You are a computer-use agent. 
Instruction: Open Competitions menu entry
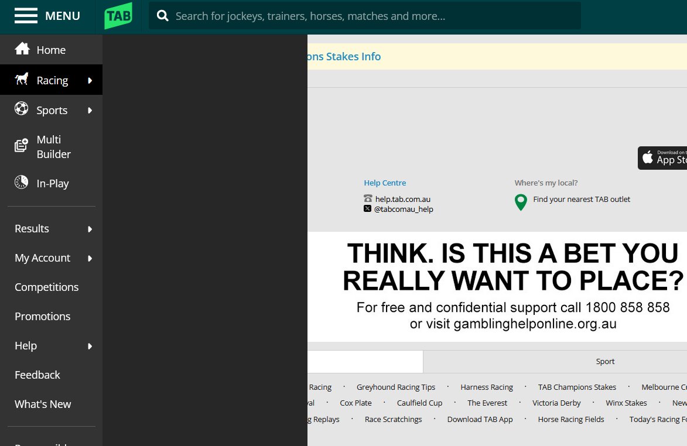[x=52, y=287]
